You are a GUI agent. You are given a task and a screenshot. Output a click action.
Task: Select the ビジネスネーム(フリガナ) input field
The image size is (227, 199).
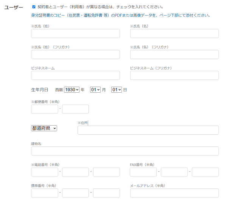[x=174, y=75]
